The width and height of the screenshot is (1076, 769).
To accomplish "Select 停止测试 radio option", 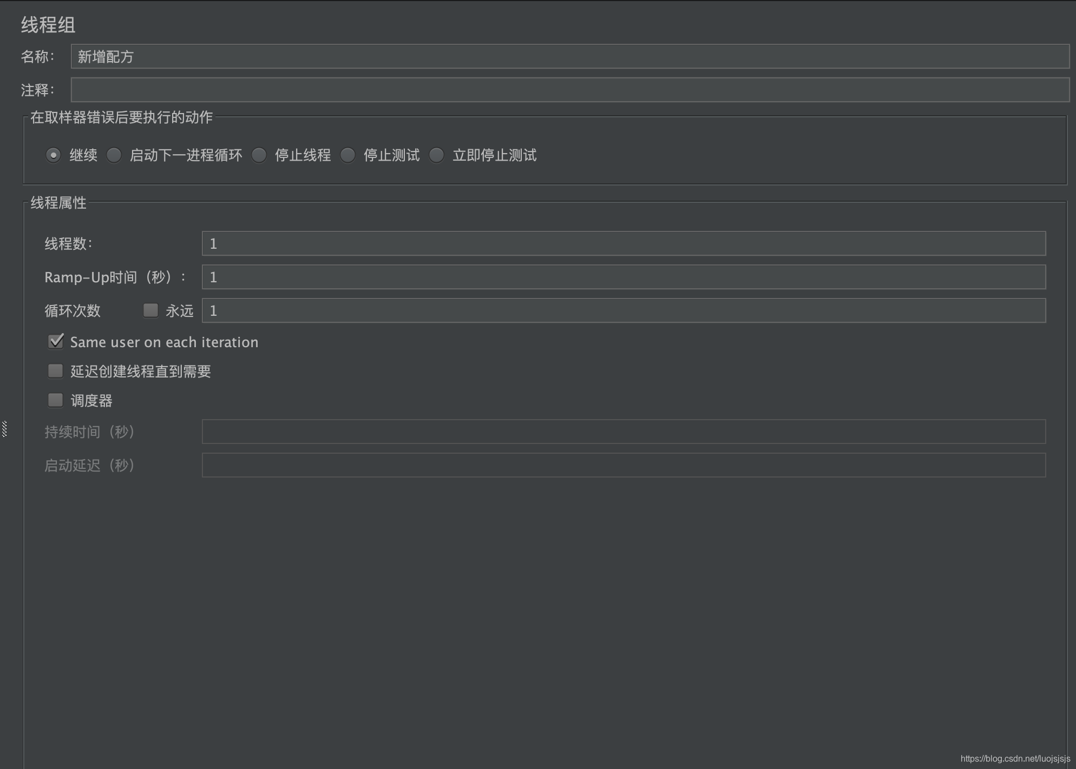I will coord(348,155).
